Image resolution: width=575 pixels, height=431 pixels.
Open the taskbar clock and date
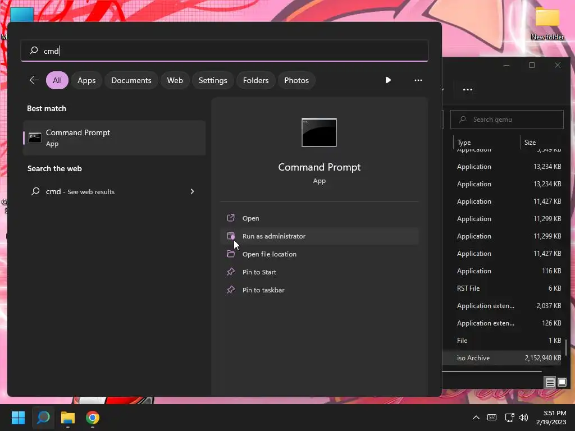point(551,418)
